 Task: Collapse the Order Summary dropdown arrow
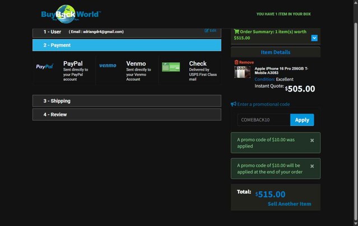pos(314,38)
